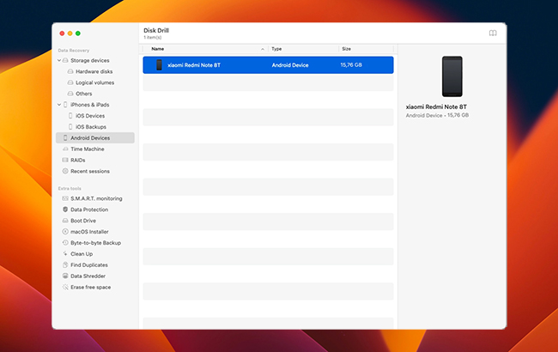Click the Time Machine icon
This screenshot has width=558, height=352.
coord(65,149)
